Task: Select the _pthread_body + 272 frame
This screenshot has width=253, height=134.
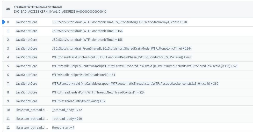Action: tap(67, 110)
